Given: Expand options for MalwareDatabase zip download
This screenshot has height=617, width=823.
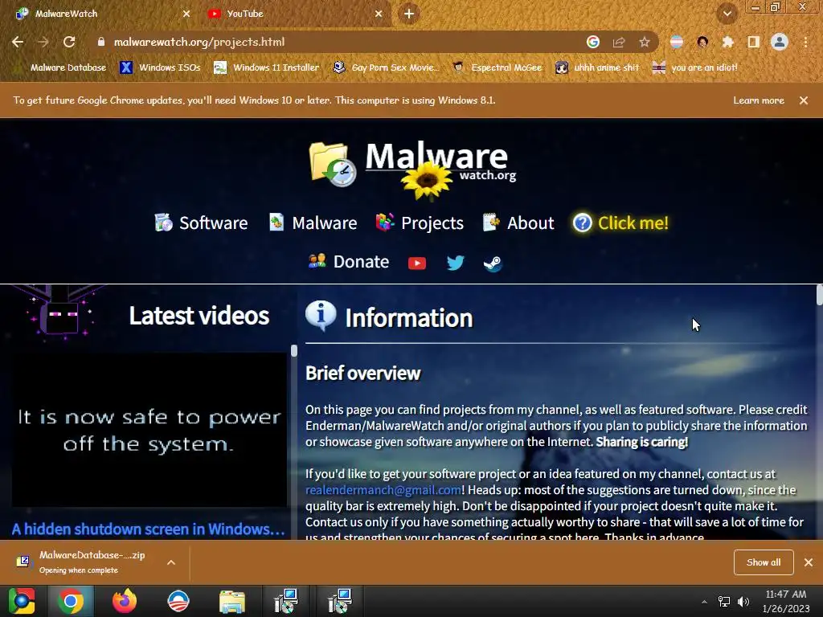Looking at the screenshot, I should pyautogui.click(x=171, y=562).
